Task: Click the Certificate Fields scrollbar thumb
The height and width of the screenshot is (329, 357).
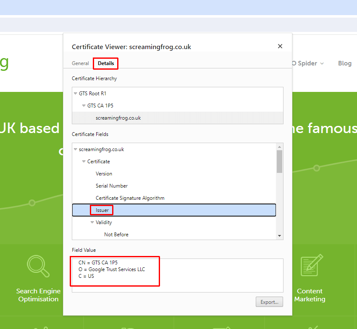Action: 280,161
